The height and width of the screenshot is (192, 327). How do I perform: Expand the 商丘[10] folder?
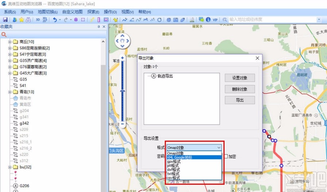[x=10, y=42]
